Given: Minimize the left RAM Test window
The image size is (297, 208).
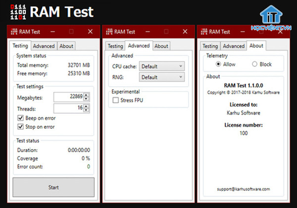Looking at the screenshot, I should point(52,32).
